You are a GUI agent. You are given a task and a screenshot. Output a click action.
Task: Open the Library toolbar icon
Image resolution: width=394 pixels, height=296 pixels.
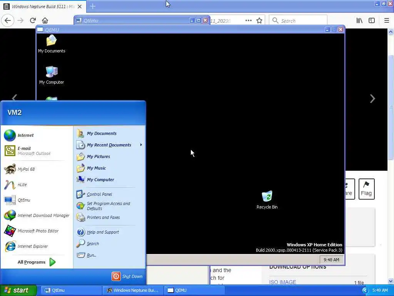pos(359,20)
